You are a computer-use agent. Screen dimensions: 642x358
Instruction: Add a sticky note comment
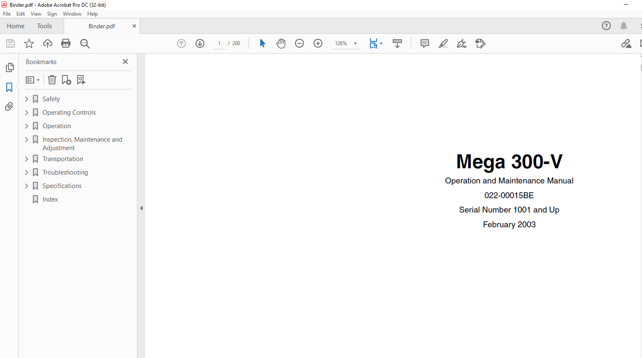[x=425, y=43]
